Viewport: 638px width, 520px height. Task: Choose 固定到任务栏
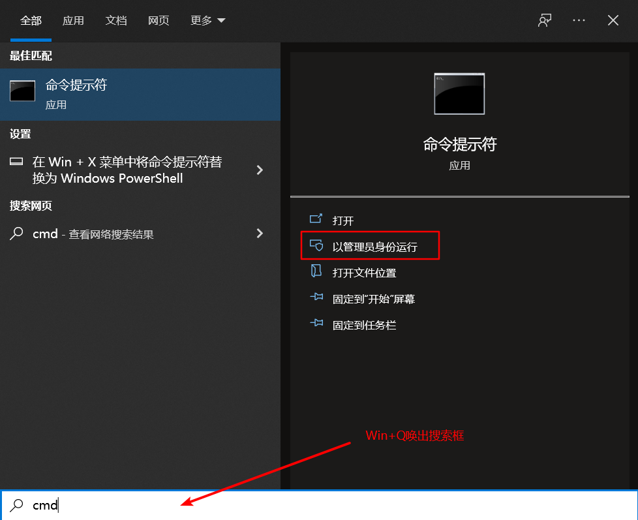click(x=364, y=325)
